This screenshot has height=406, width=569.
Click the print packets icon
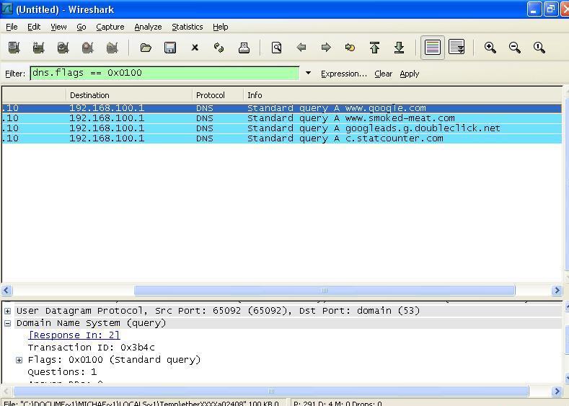click(x=244, y=48)
